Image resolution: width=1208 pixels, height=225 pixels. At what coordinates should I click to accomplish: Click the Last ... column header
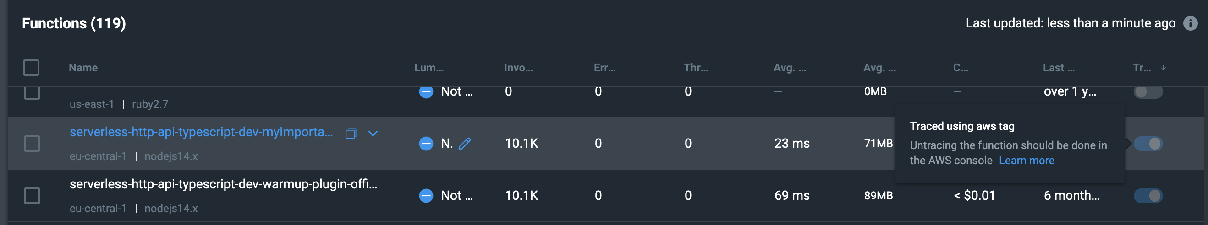[1059, 68]
